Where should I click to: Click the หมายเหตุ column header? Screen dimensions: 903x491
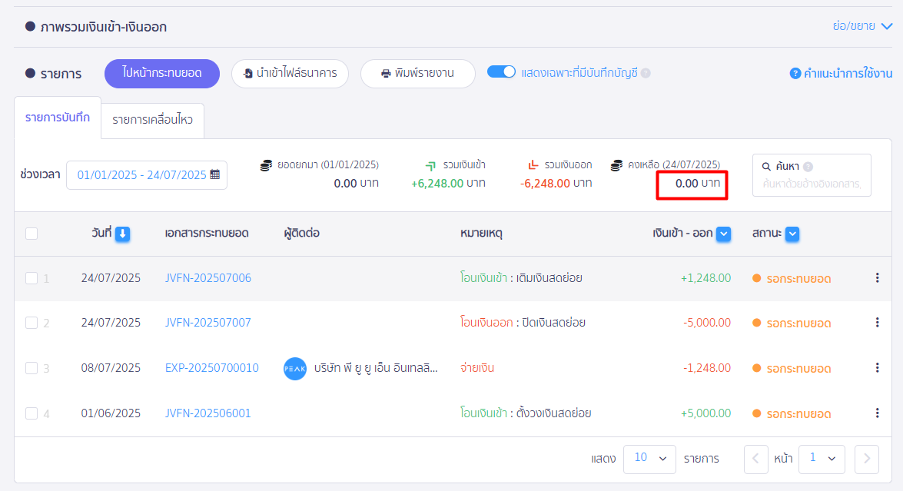[x=481, y=233]
